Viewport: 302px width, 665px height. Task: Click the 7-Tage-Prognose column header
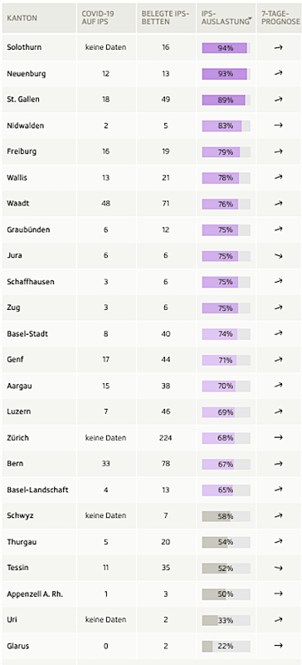coord(279,18)
